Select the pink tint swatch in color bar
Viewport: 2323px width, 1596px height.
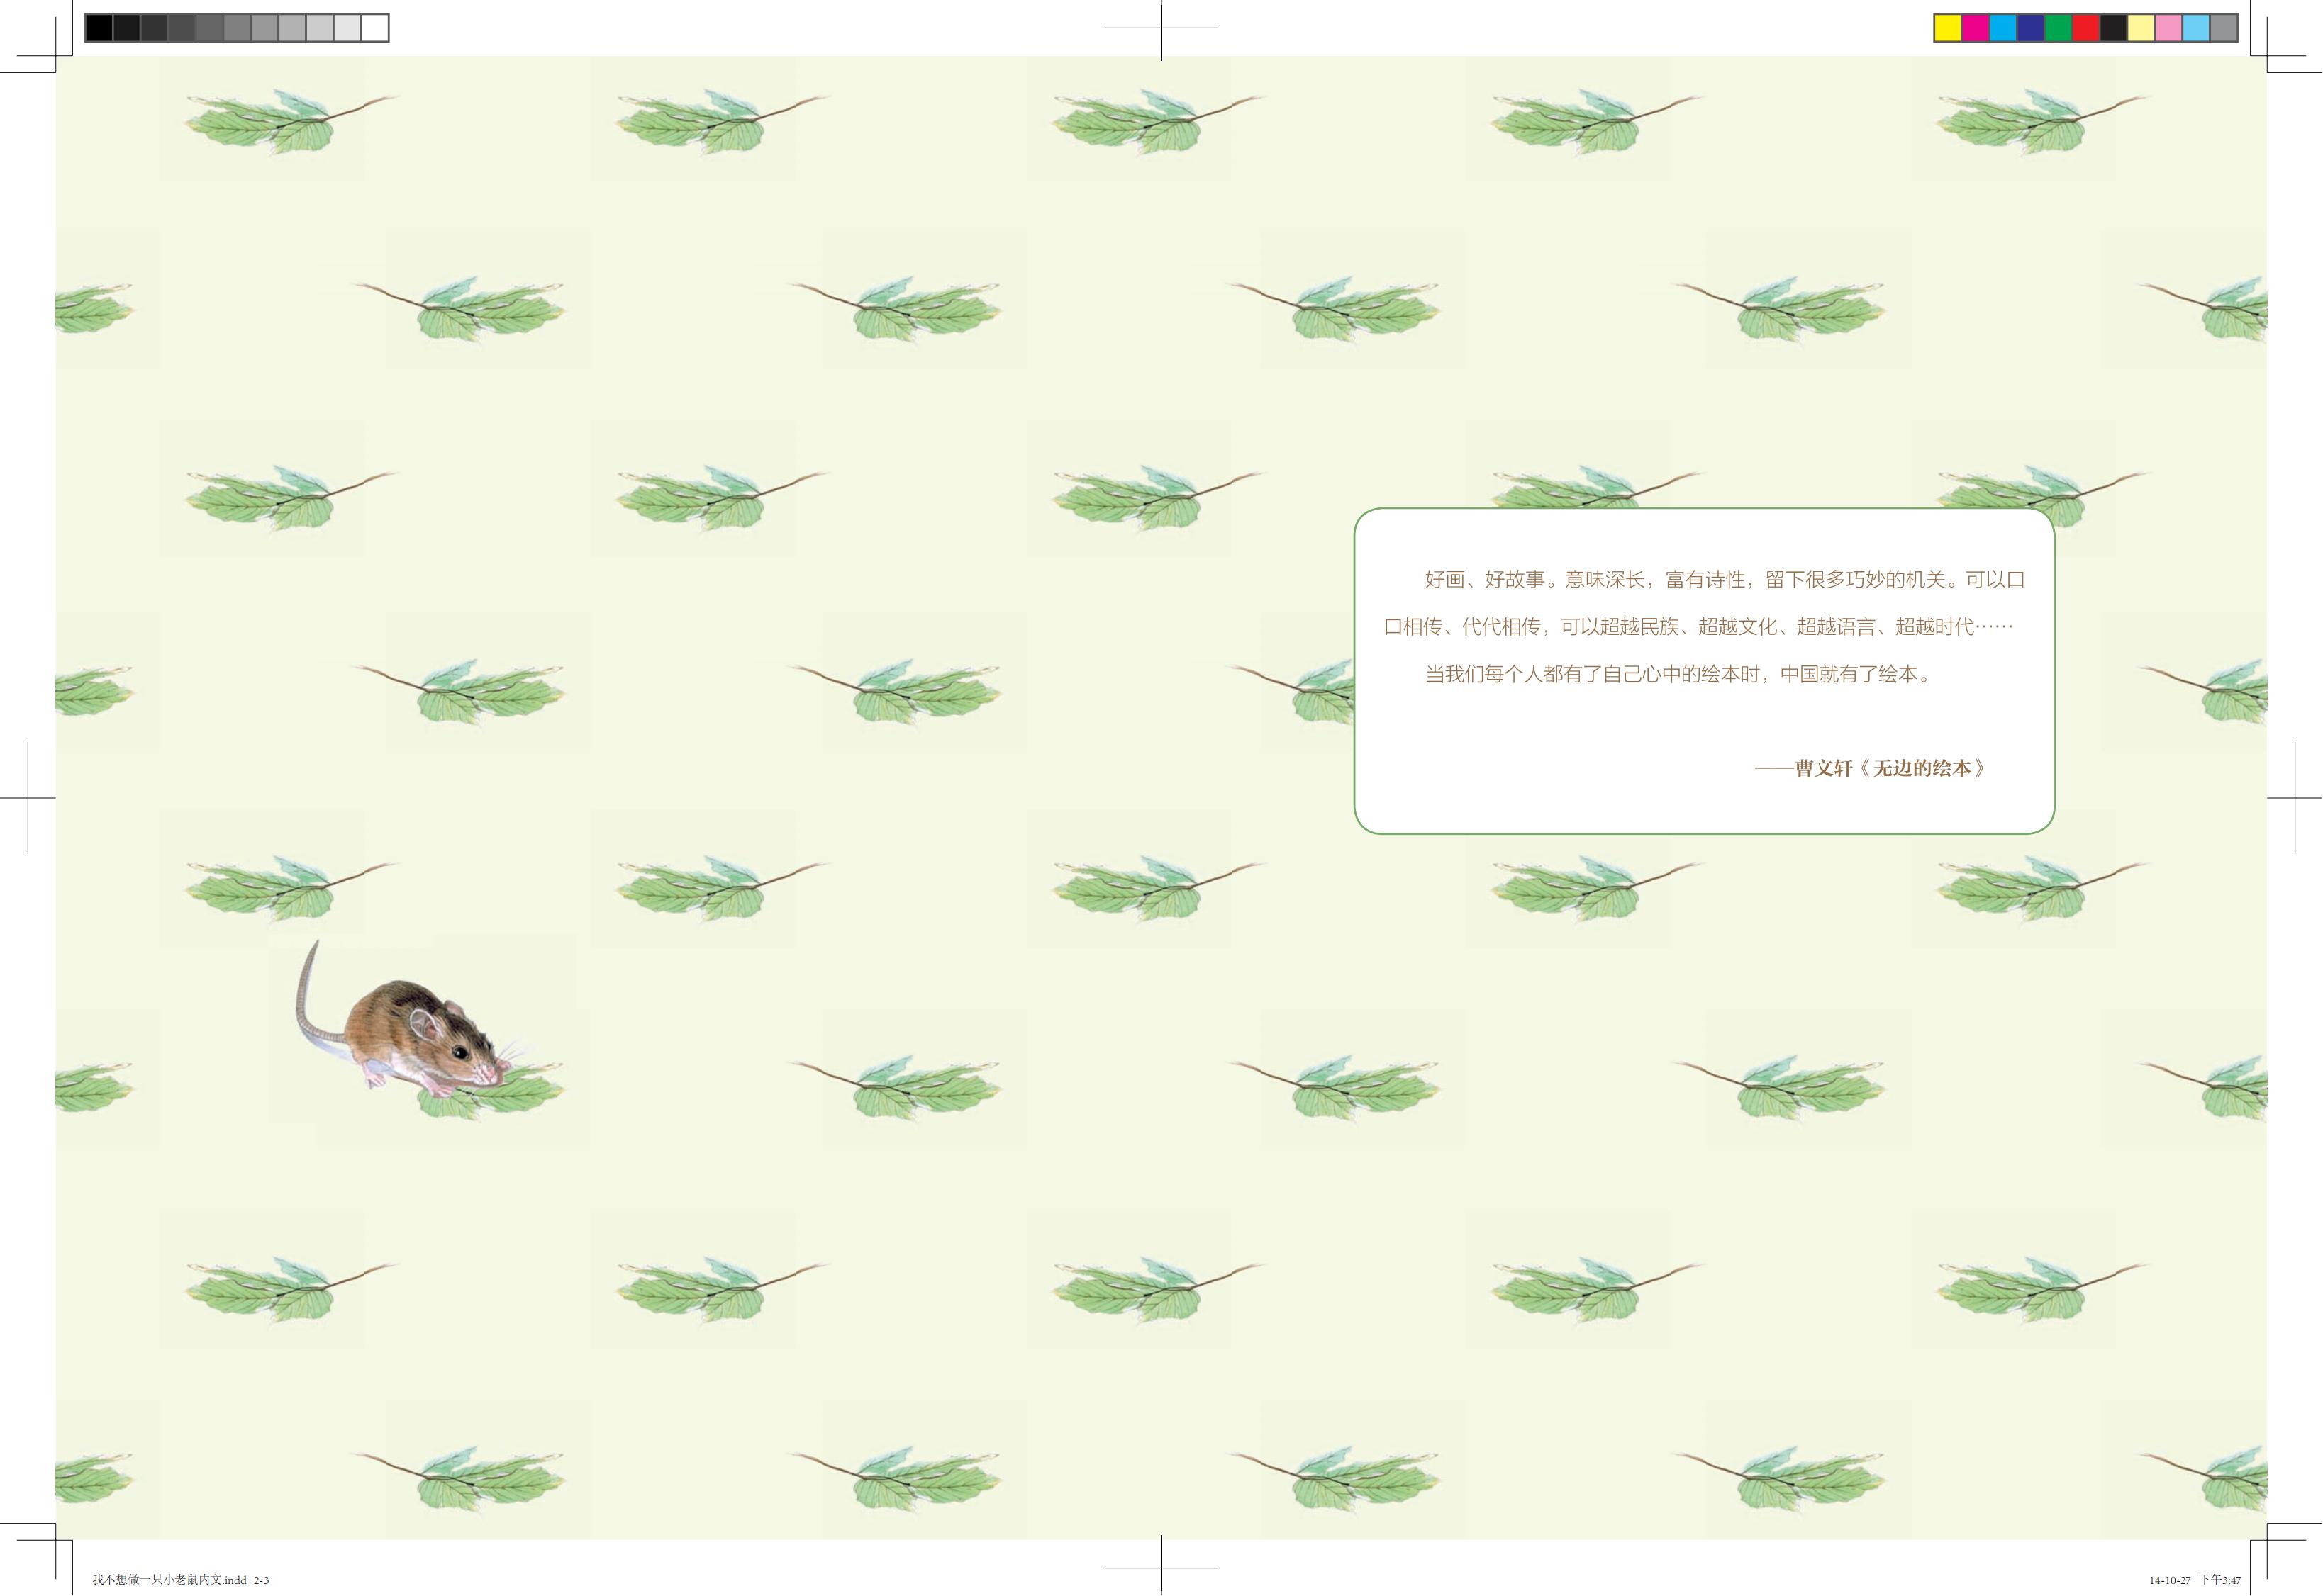coord(2169,28)
